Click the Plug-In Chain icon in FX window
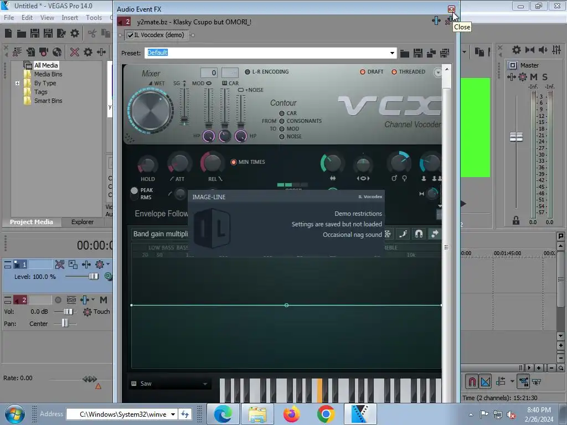 (x=436, y=21)
